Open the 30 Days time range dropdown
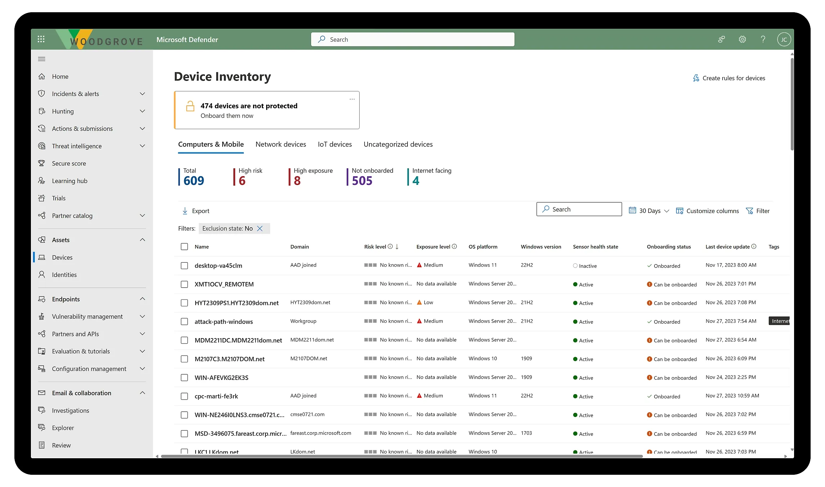The width and height of the screenshot is (825, 487). [649, 211]
